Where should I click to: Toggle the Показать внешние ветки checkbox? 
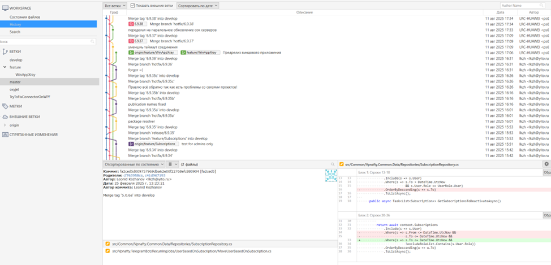click(133, 5)
